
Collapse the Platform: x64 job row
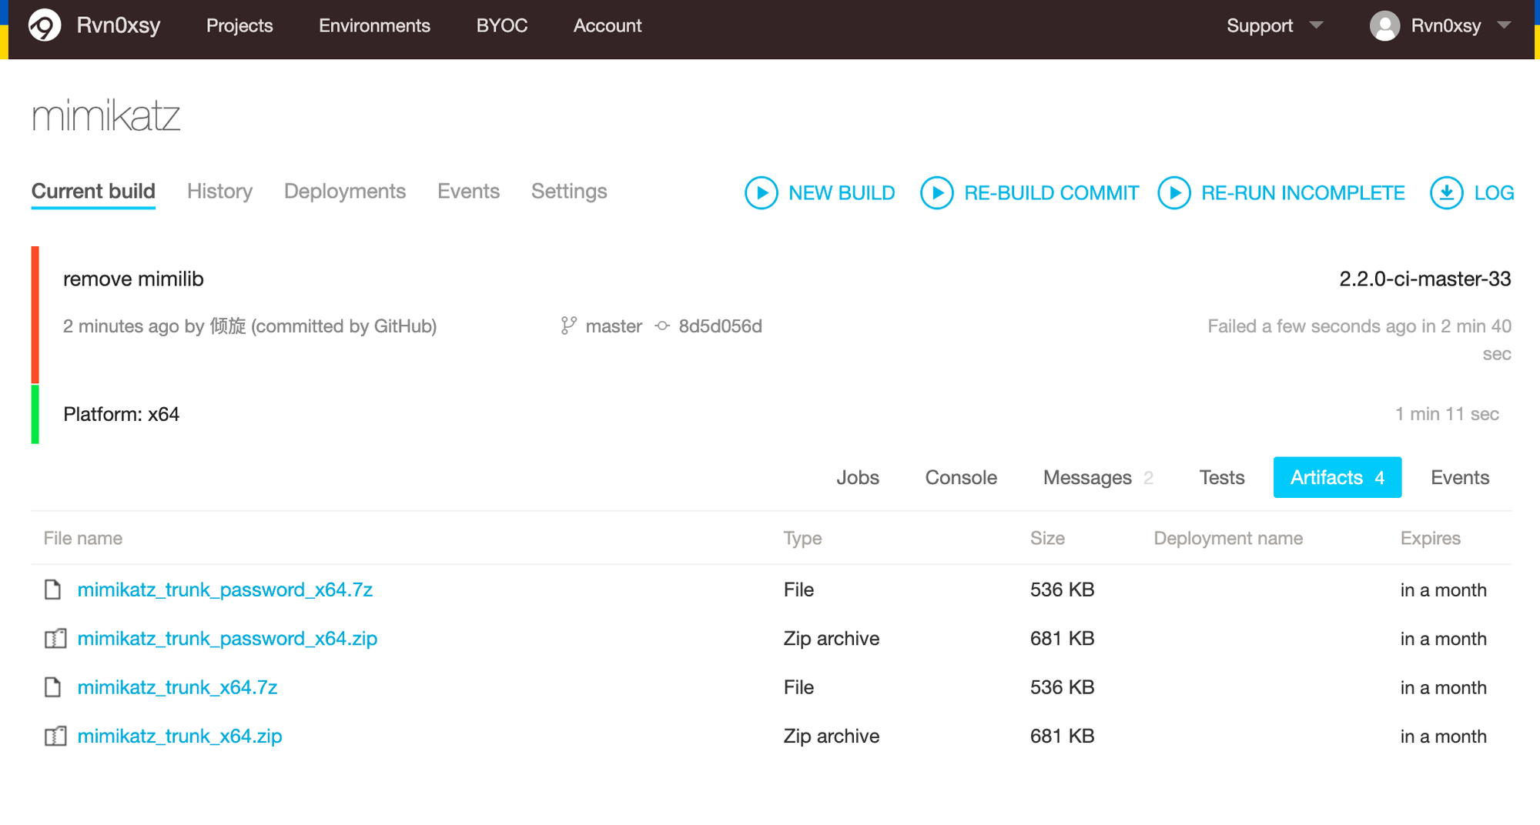point(122,414)
